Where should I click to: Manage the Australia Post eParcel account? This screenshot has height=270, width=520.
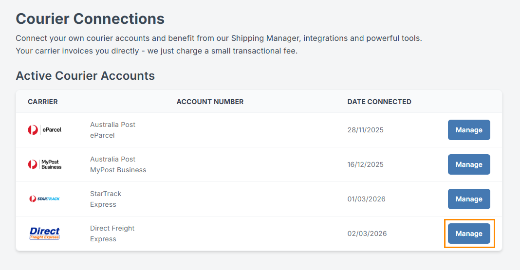[x=468, y=130]
